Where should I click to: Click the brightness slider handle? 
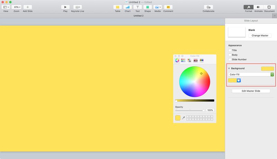point(176,101)
